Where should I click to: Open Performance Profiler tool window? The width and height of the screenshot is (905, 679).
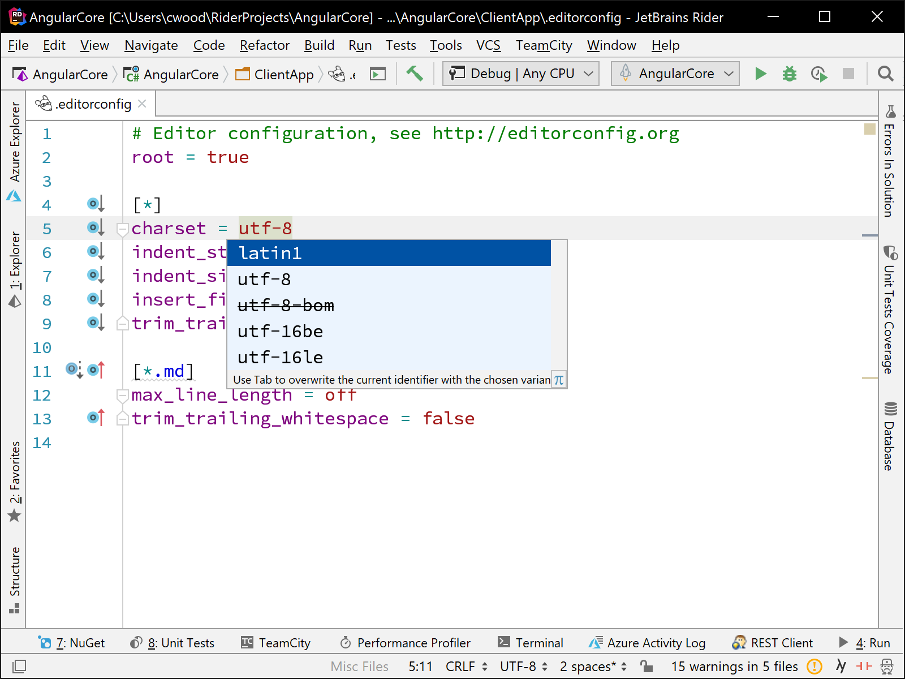click(405, 643)
